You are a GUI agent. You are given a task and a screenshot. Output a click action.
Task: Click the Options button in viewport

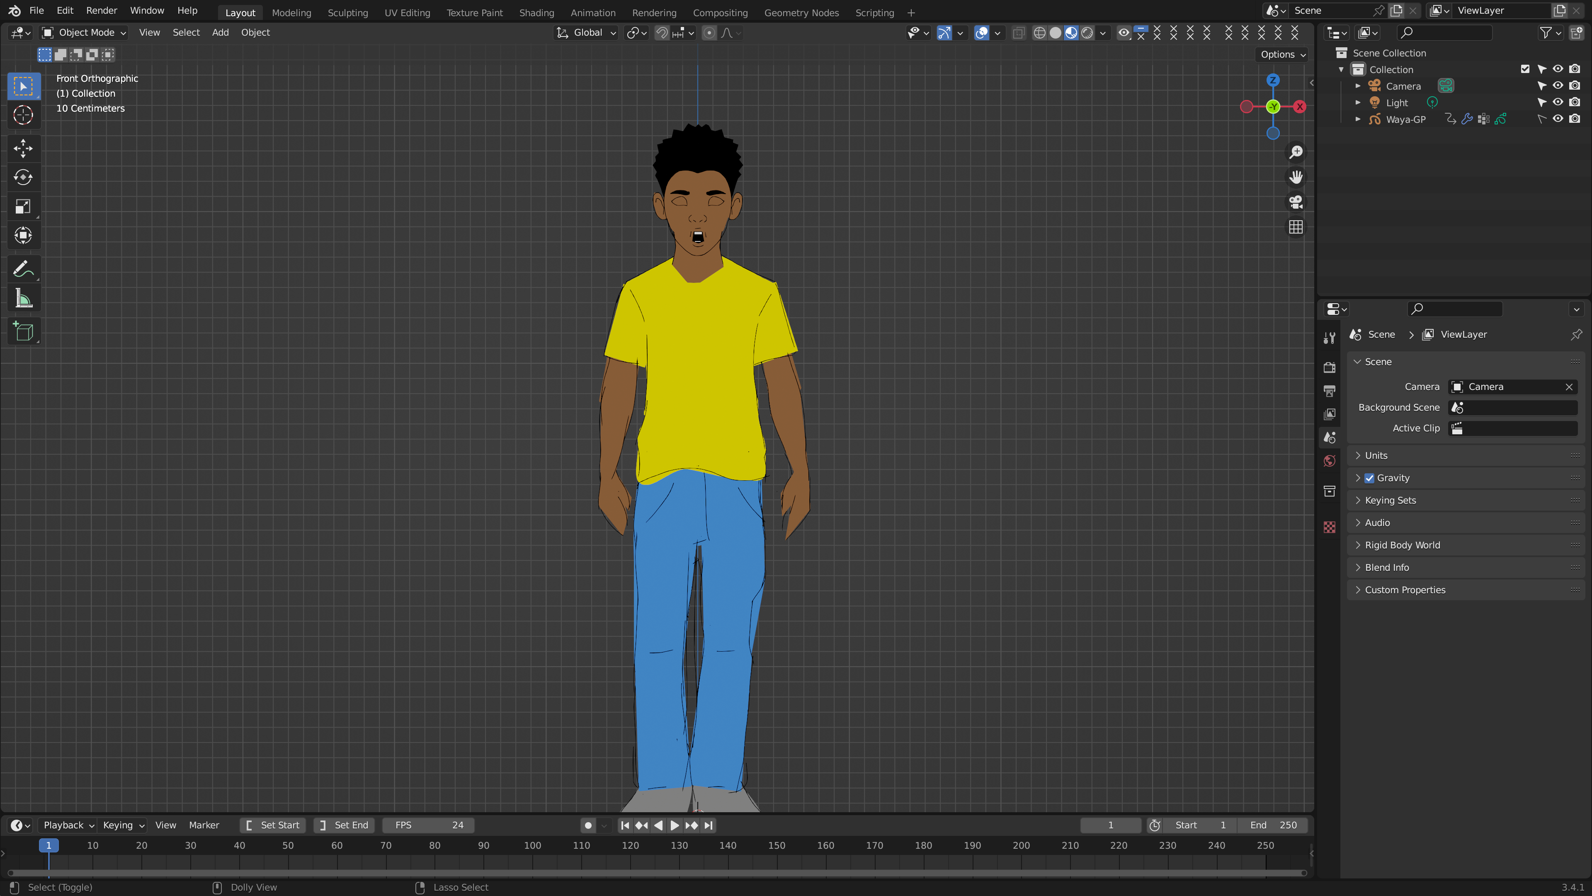[1282, 54]
